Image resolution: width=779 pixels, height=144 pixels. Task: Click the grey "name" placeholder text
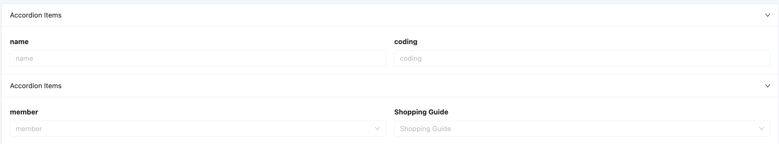(x=24, y=58)
